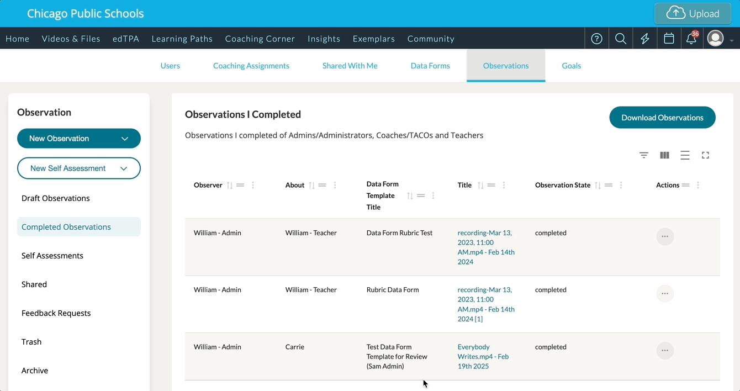Toggle fullscreen table view icon
Image resolution: width=740 pixels, height=391 pixels.
coord(705,156)
